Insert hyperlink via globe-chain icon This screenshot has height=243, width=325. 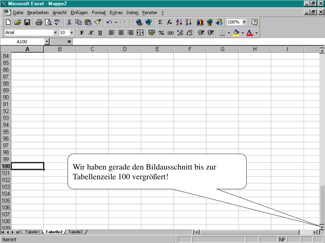pyautogui.click(x=139, y=22)
